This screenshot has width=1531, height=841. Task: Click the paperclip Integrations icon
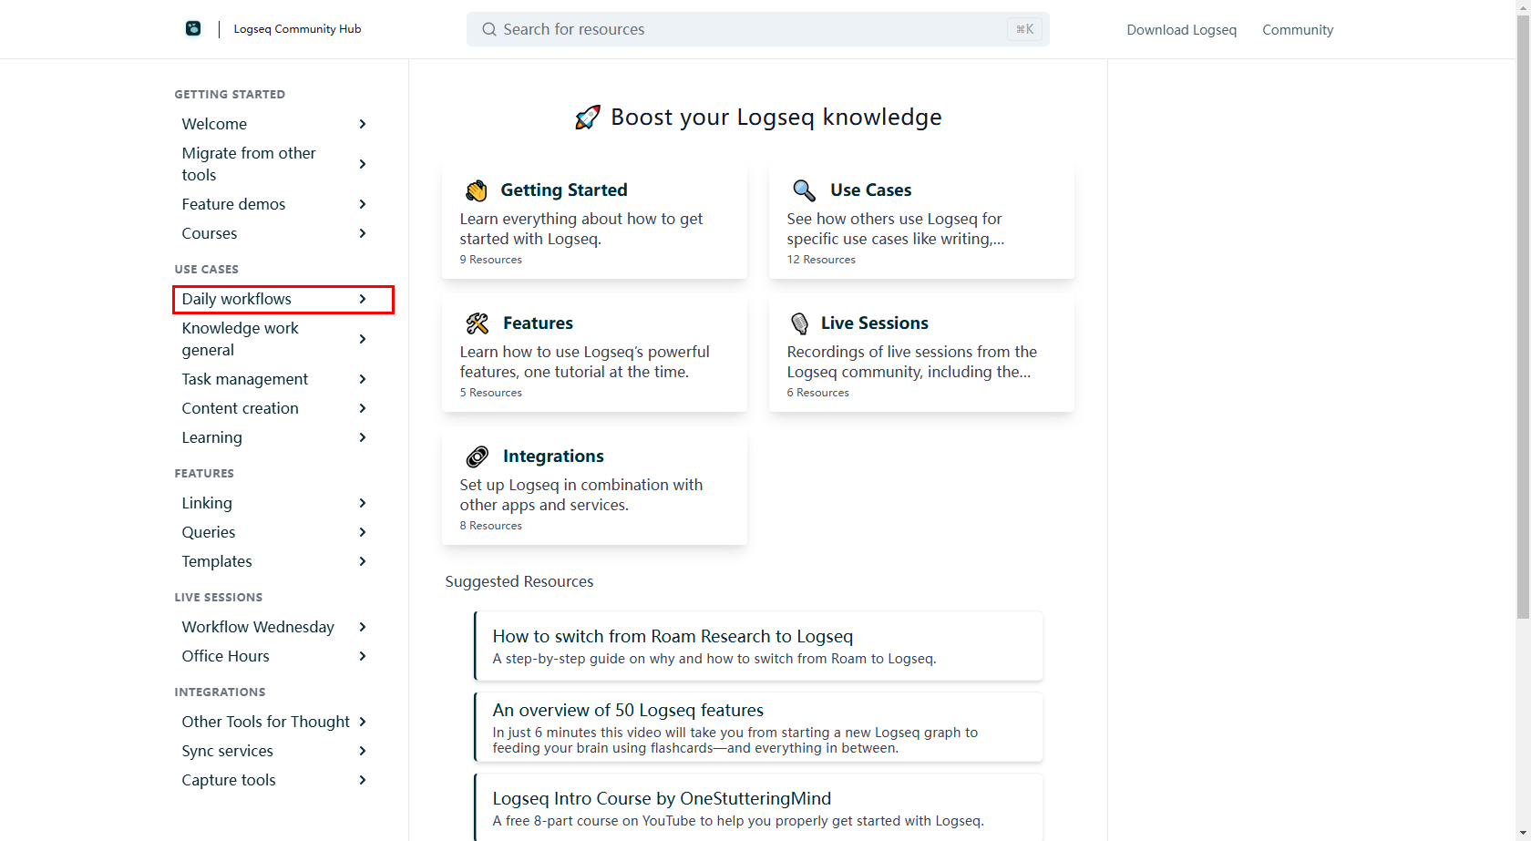(x=478, y=456)
